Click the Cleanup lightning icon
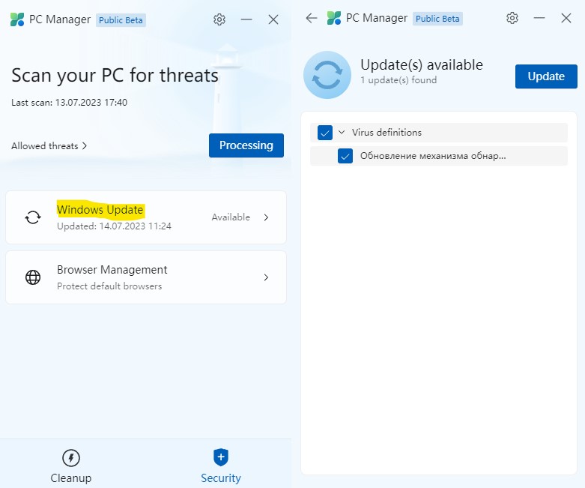585x488 pixels. (x=71, y=458)
